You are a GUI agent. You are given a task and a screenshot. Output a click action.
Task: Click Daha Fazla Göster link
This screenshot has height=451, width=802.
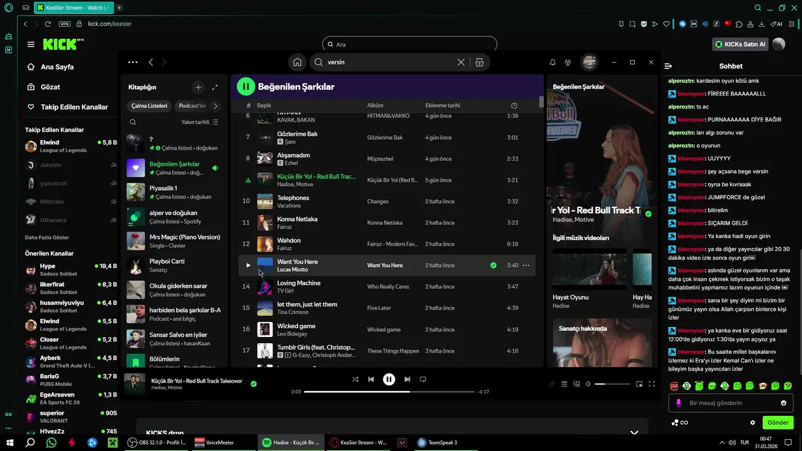(x=47, y=237)
